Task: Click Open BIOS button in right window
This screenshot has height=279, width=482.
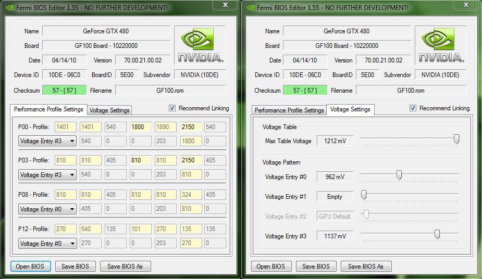Action: tap(271, 266)
